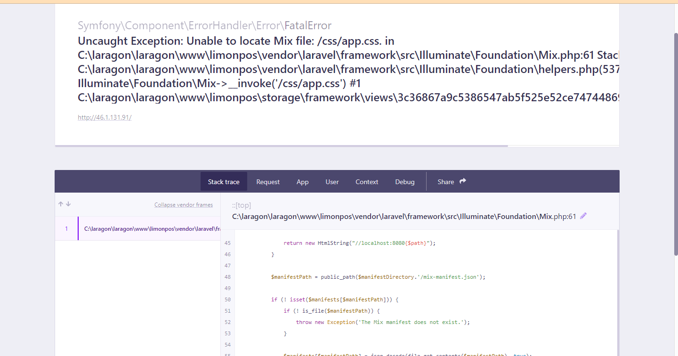Follow the http://46.1.131.91/ link

point(104,117)
